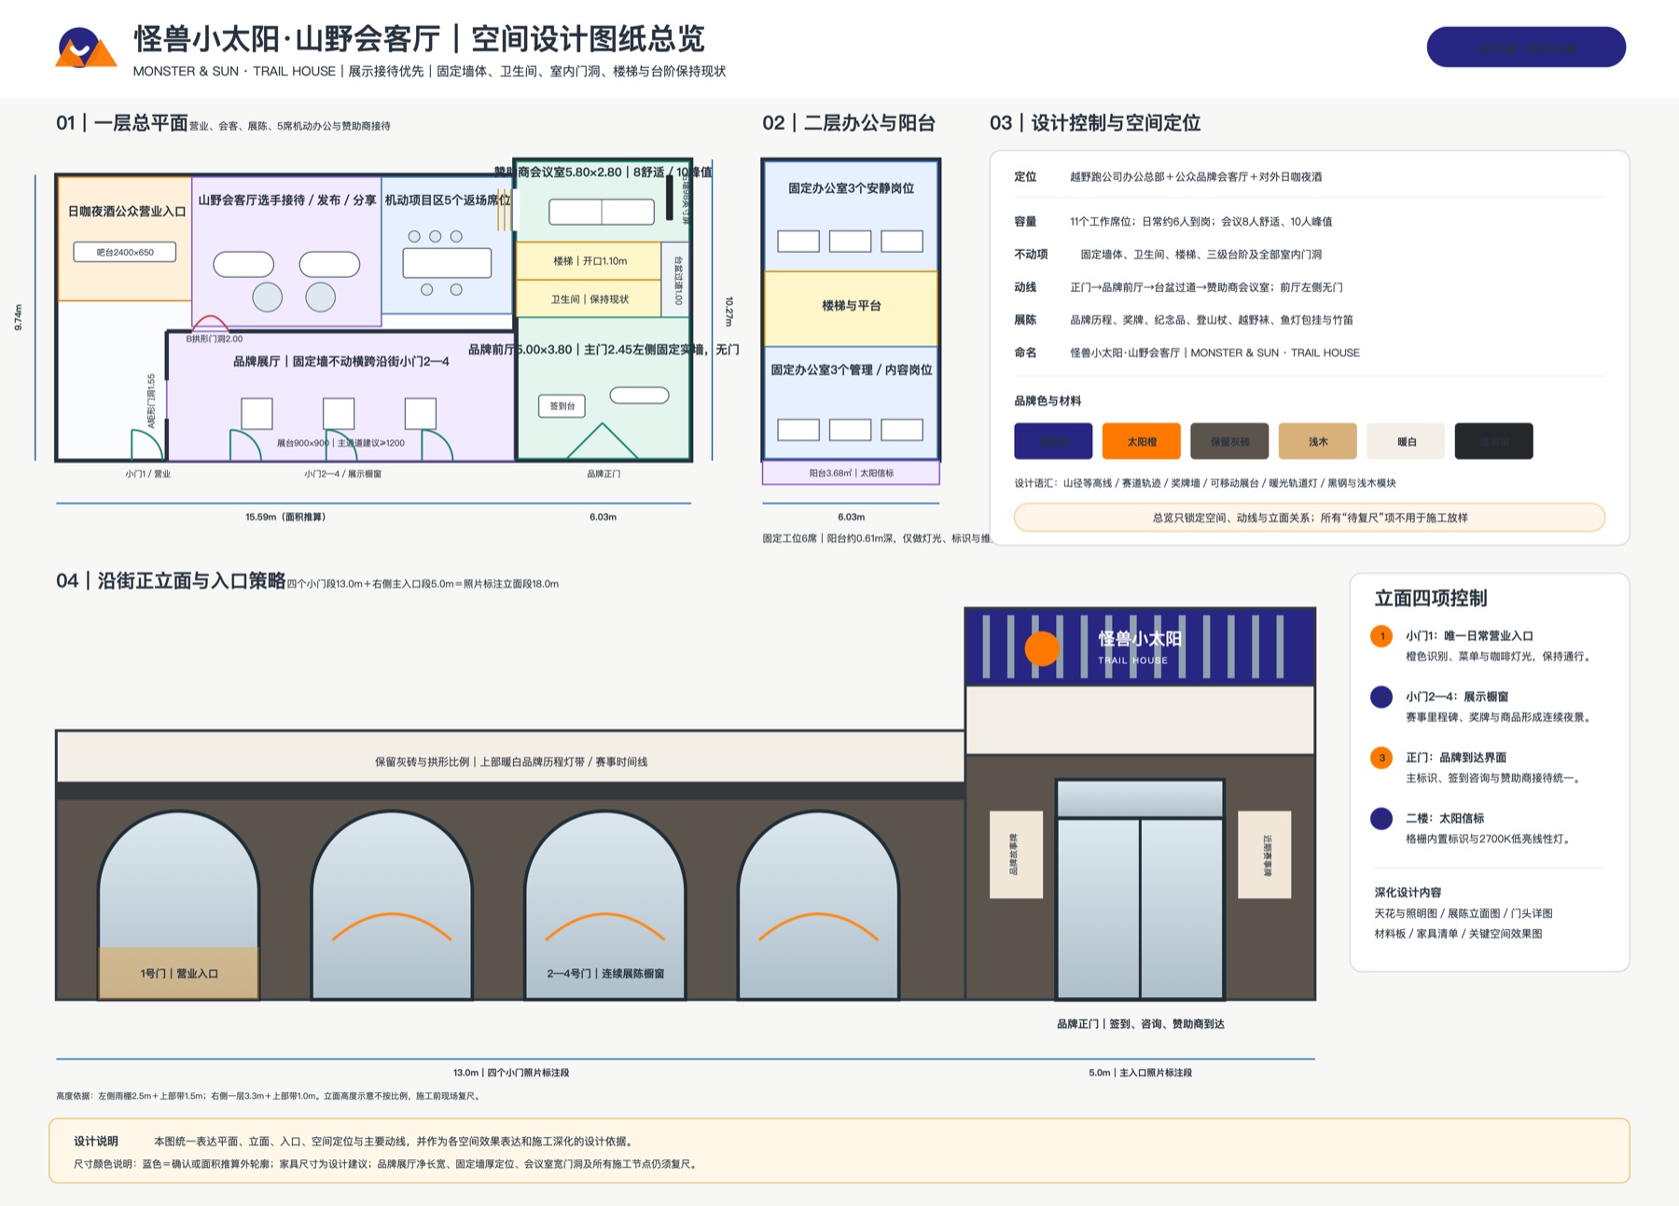Click the 固定办公室3个管理／内容岗位 label
Viewport: 1679px width, 1206px height.
[x=851, y=370]
